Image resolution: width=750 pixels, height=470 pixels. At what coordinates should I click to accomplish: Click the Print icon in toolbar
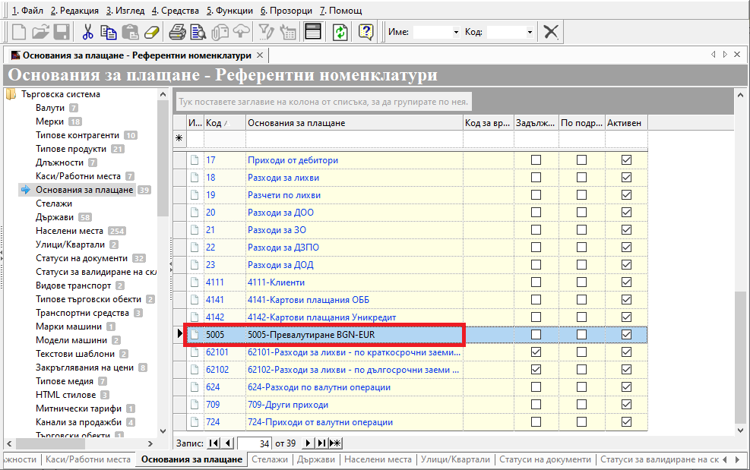click(177, 32)
